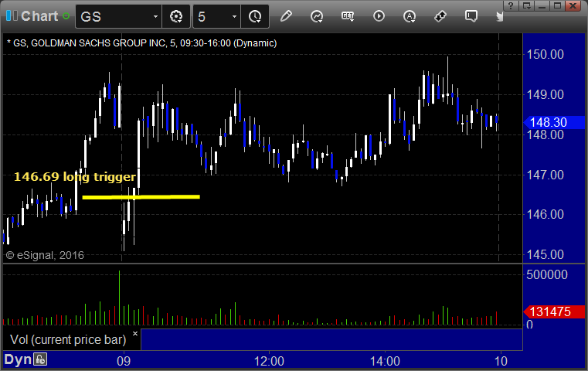Open the time template clock icon
This screenshot has width=588, height=371.
click(256, 16)
